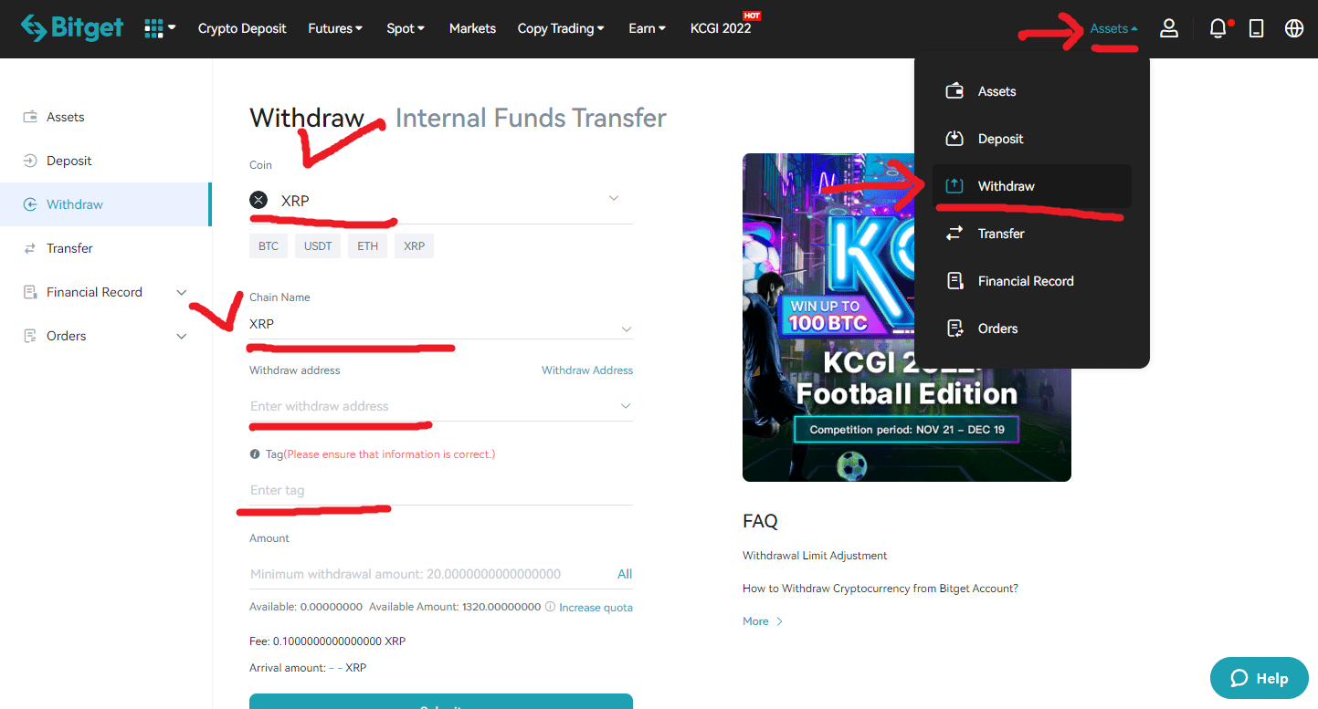The image size is (1318, 709).
Task: Expand Orders section in sidebar
Action: [x=181, y=336]
